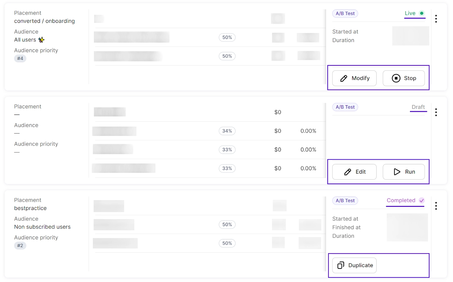Open kebab menu on Draft test card
The image size is (453, 282).
436,112
